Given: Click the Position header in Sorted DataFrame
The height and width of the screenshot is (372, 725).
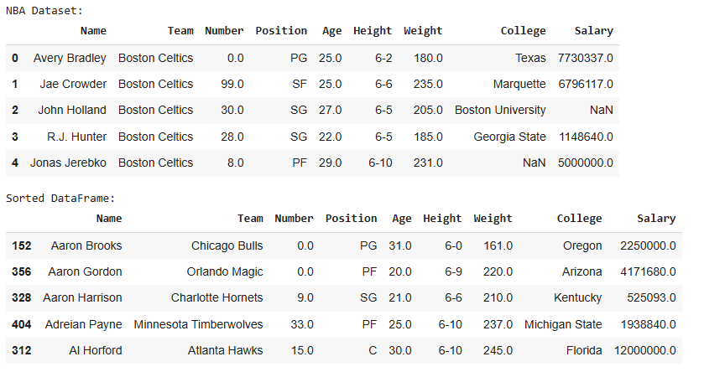Looking at the screenshot, I should (x=351, y=219).
